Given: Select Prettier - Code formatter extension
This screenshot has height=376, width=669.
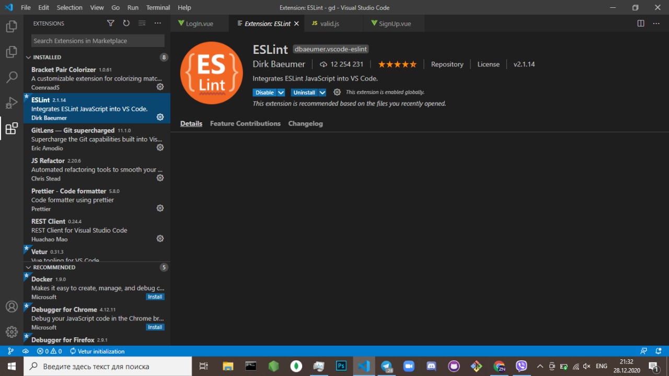Looking at the screenshot, I should tap(97, 199).
